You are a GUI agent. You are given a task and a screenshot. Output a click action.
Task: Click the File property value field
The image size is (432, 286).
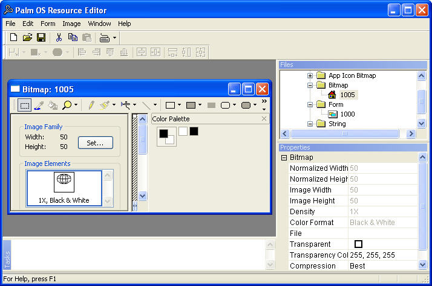click(383, 234)
